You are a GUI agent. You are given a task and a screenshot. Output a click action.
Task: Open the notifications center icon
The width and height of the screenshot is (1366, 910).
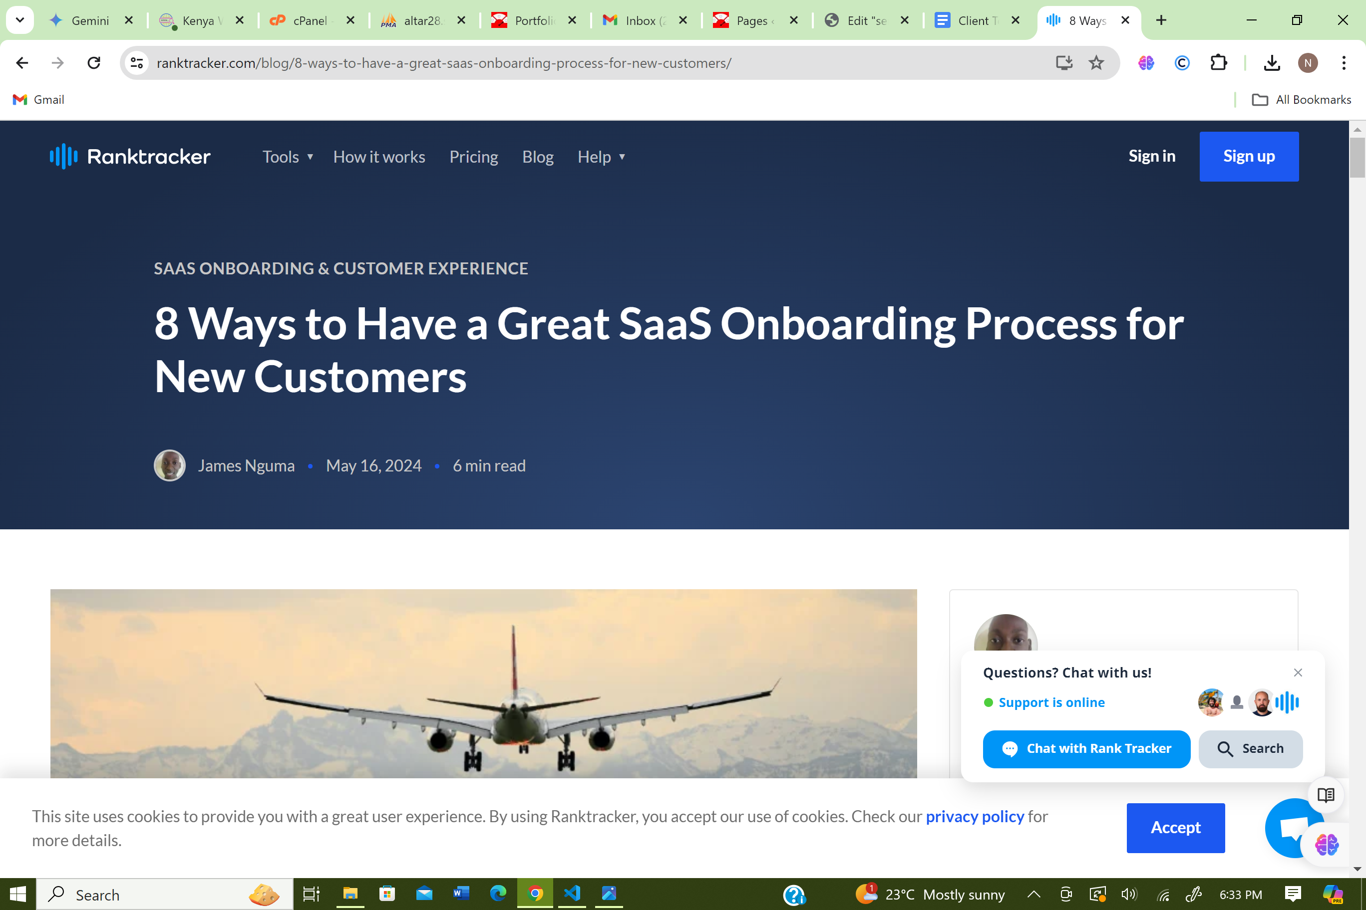click(x=1293, y=895)
